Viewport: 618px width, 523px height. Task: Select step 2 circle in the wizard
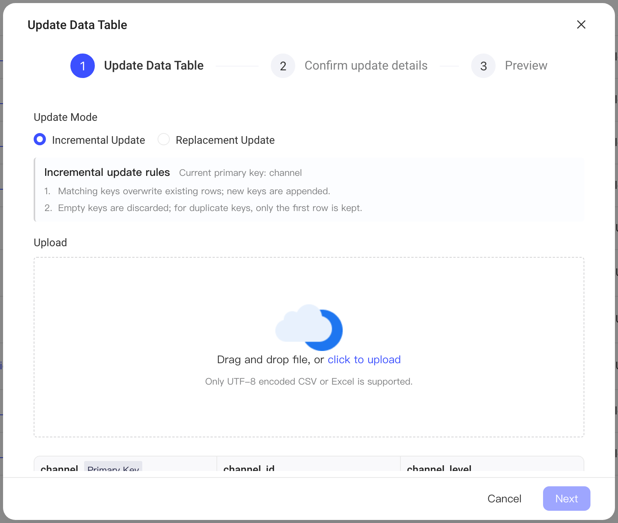point(283,66)
